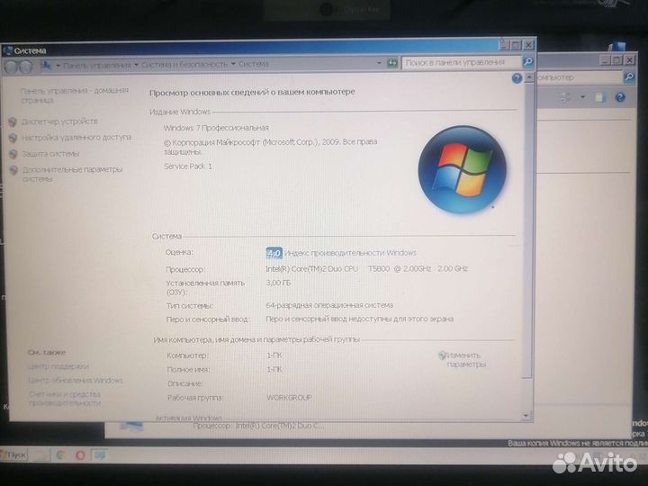Viewport: 648px width, 486px height.
Task: Click the 3,00 ГБ memory value
Action: coord(278,283)
